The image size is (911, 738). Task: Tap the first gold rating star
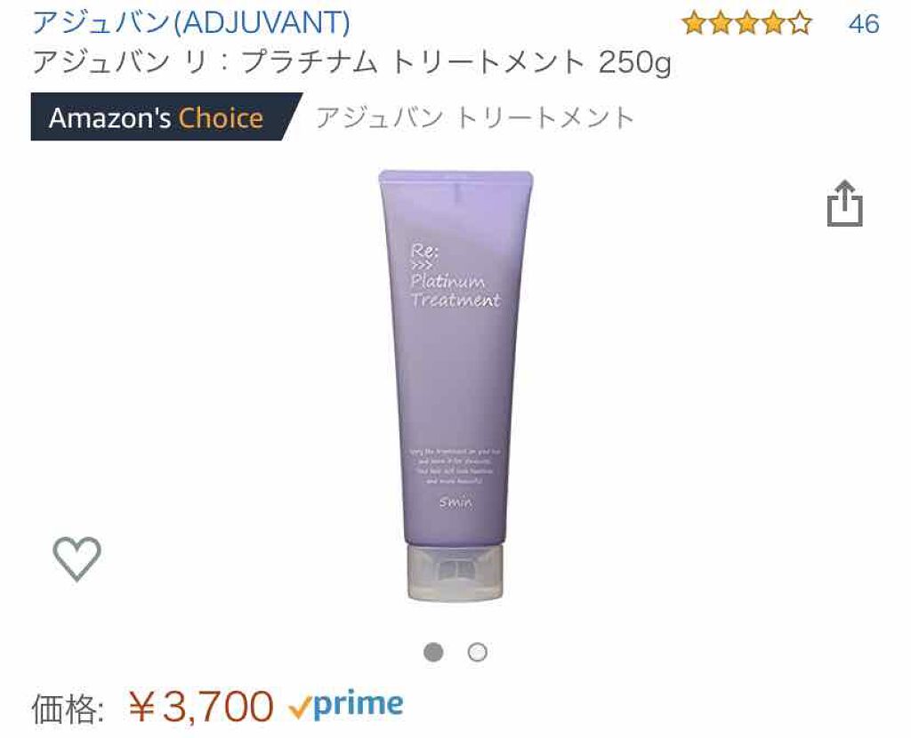pos(694,24)
